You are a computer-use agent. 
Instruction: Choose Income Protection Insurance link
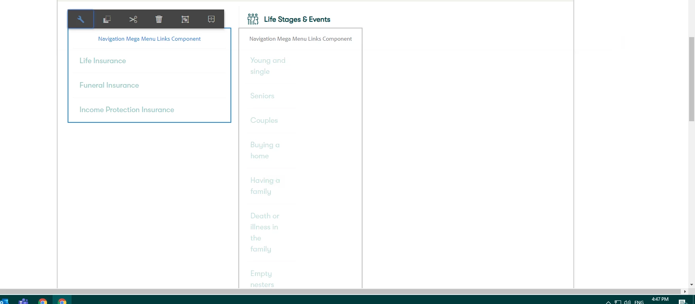coord(127,110)
